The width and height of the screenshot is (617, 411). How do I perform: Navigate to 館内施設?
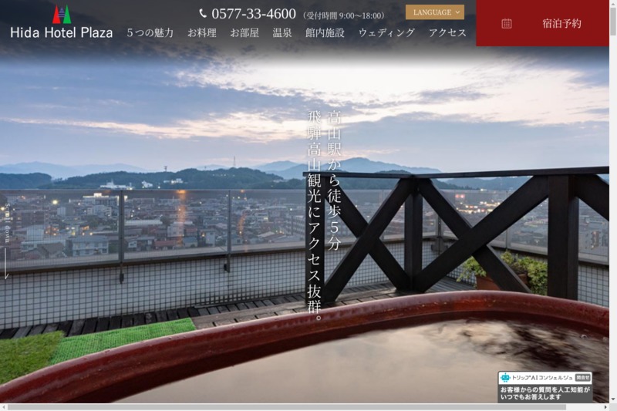coord(325,32)
